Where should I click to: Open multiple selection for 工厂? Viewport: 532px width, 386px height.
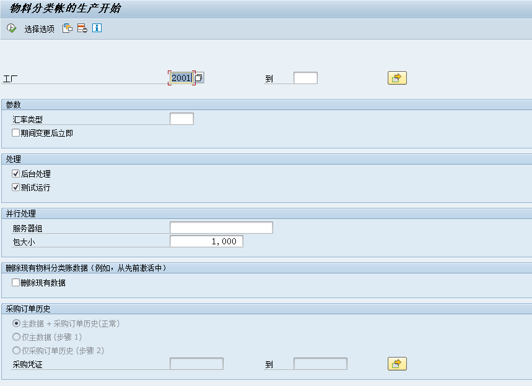[x=397, y=79]
